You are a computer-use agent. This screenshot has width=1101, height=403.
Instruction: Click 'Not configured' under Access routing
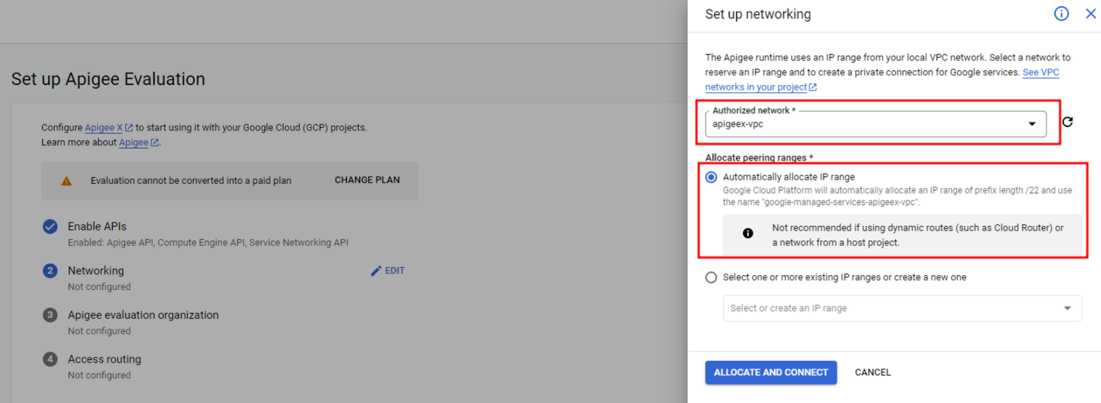[99, 375]
